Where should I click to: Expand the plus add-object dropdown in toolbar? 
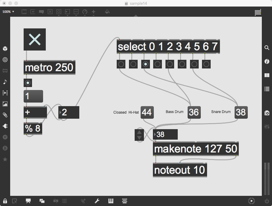tap(93, 16)
